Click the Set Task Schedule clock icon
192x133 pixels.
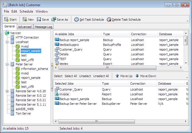click(x=76, y=19)
